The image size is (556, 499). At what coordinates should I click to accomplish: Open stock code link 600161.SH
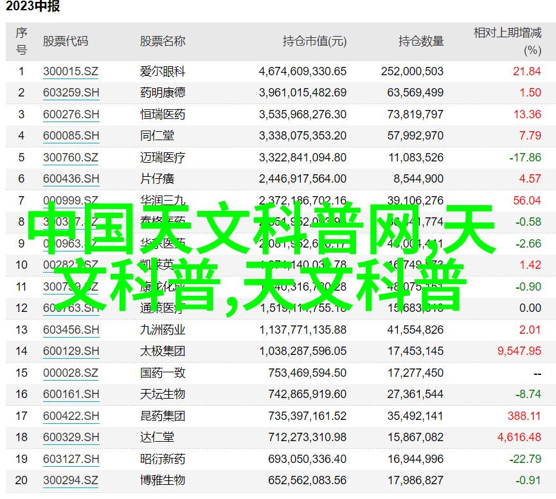71,394
